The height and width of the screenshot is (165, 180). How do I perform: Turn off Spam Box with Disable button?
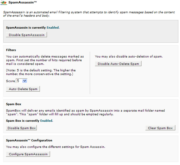point(22,128)
